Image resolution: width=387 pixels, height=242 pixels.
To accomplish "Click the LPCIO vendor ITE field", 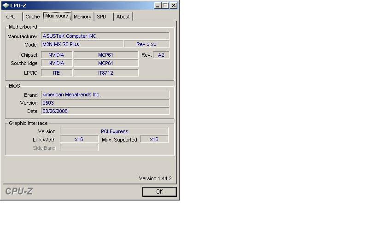I will (57, 73).
